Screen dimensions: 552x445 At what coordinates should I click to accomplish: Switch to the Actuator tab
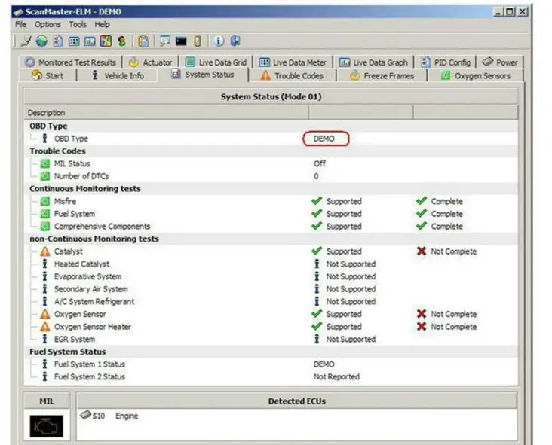coord(150,62)
